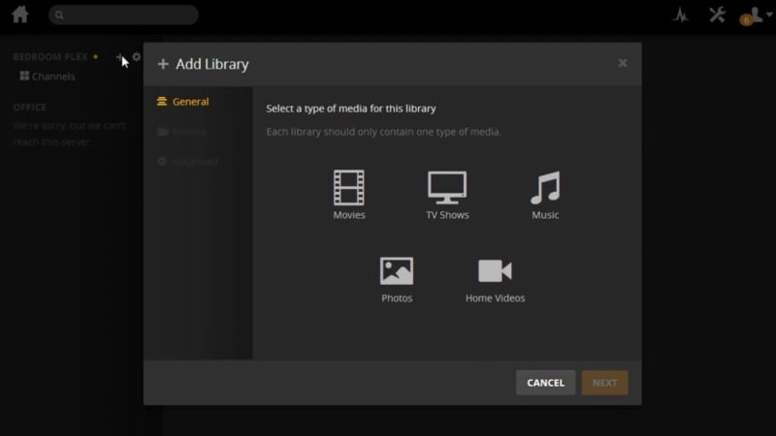Open the user account dropdown
776x436 pixels.
point(751,16)
